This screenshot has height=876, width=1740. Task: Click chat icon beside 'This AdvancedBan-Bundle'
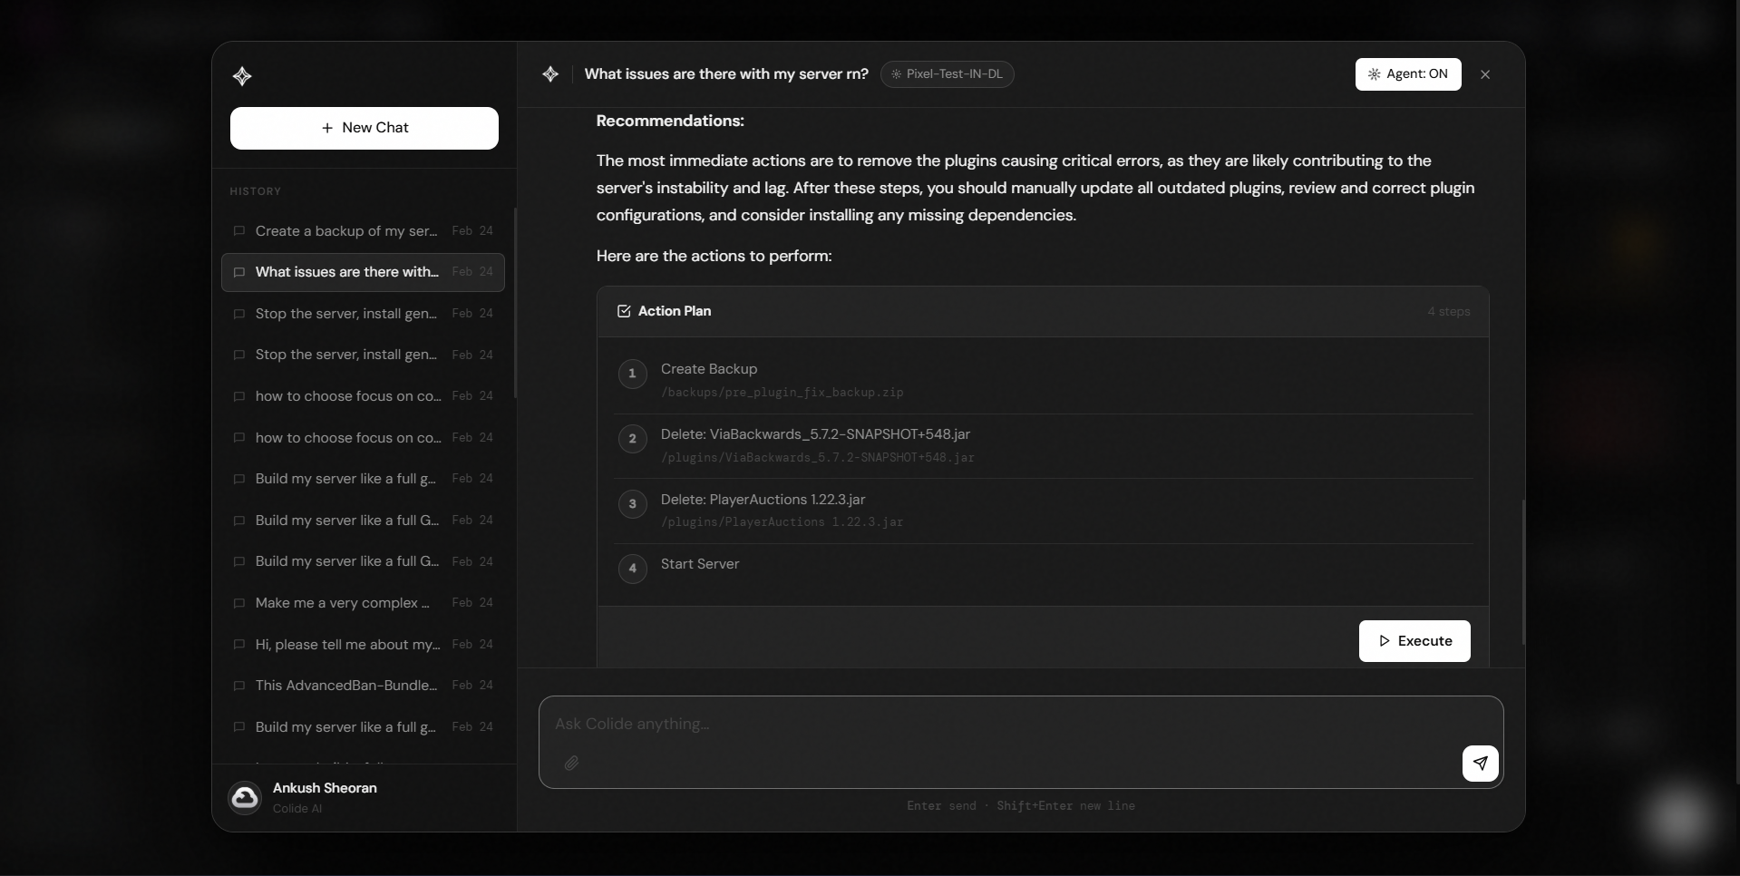[239, 686]
